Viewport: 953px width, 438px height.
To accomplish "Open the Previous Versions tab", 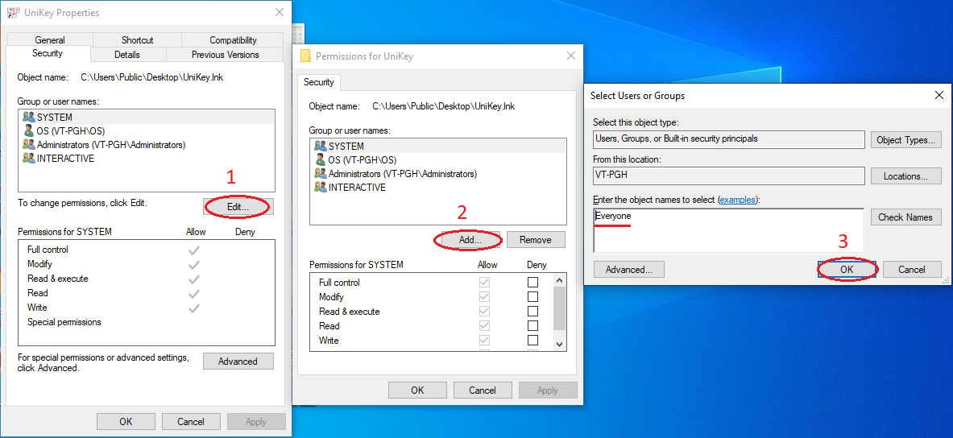I will [225, 55].
